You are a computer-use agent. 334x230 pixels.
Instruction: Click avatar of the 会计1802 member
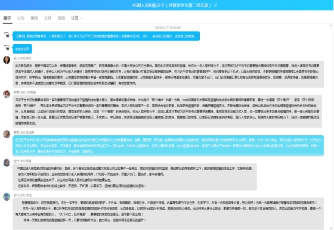pyautogui.click(x=7, y=163)
